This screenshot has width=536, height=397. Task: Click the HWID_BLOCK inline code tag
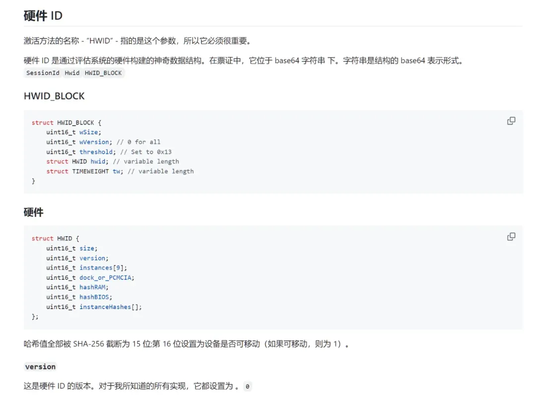[103, 73]
